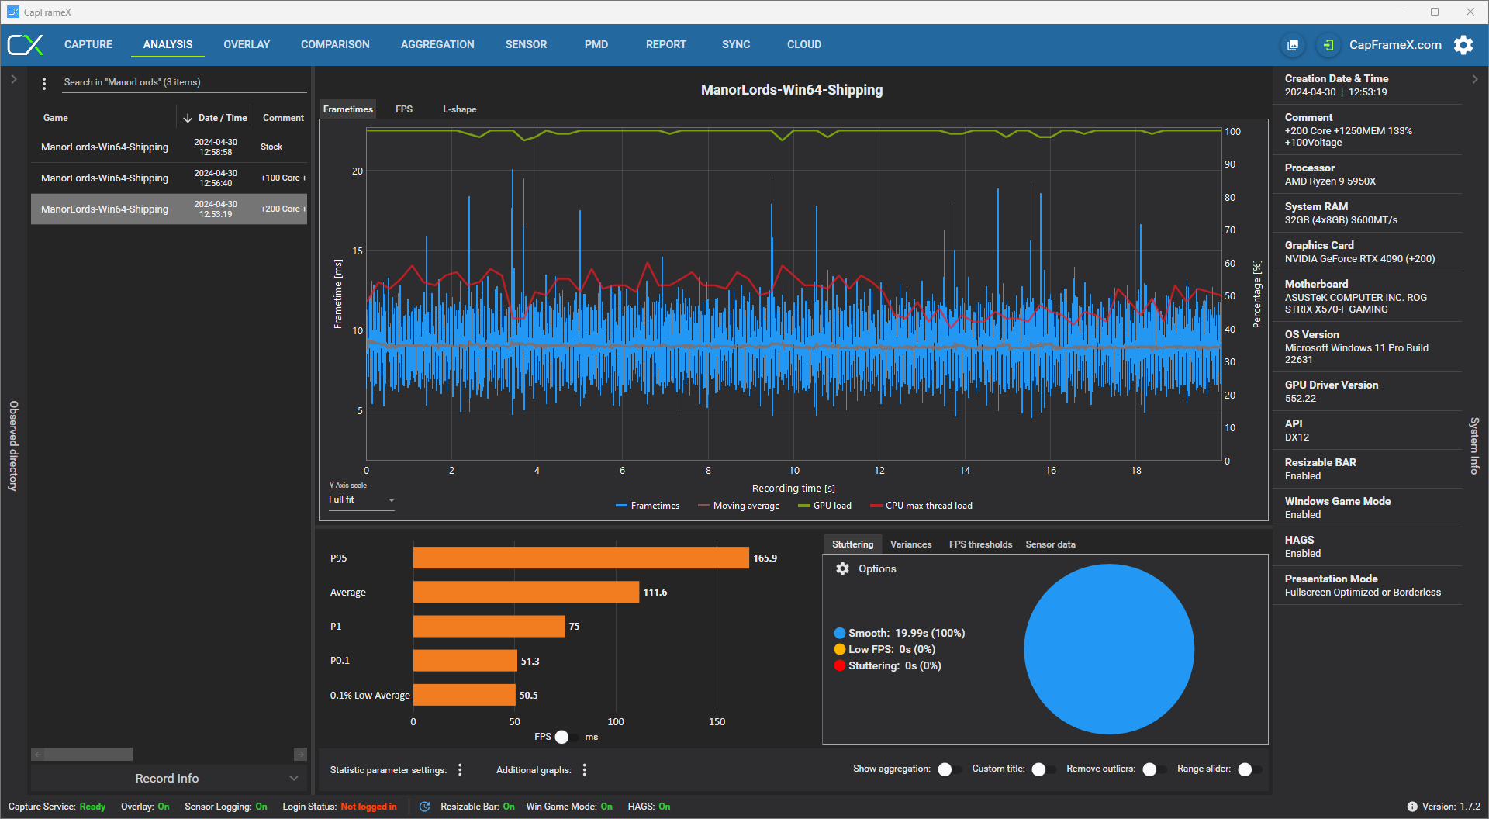Open the settings gear icon

pyautogui.click(x=1463, y=45)
